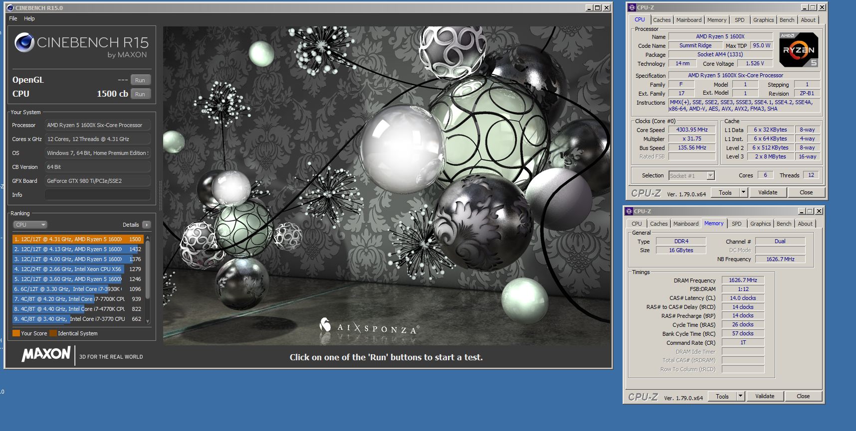
Task: Select ranking row 5 scoring 1246
Action: (x=78, y=279)
